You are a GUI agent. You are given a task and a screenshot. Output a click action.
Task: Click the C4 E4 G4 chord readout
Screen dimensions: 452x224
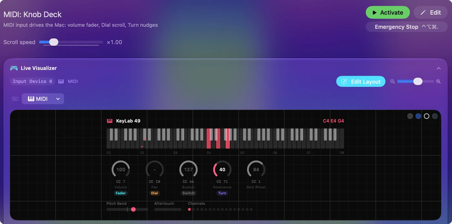tap(334, 121)
